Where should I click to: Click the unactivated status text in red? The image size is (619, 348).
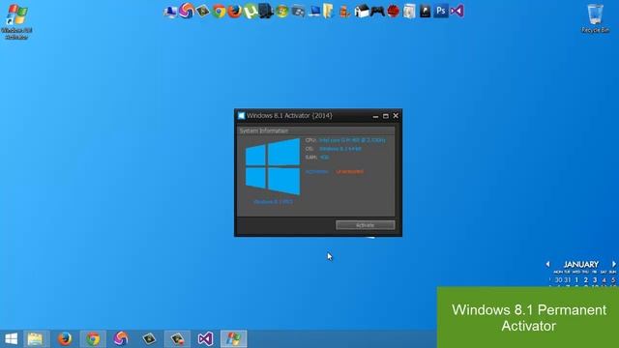349,172
